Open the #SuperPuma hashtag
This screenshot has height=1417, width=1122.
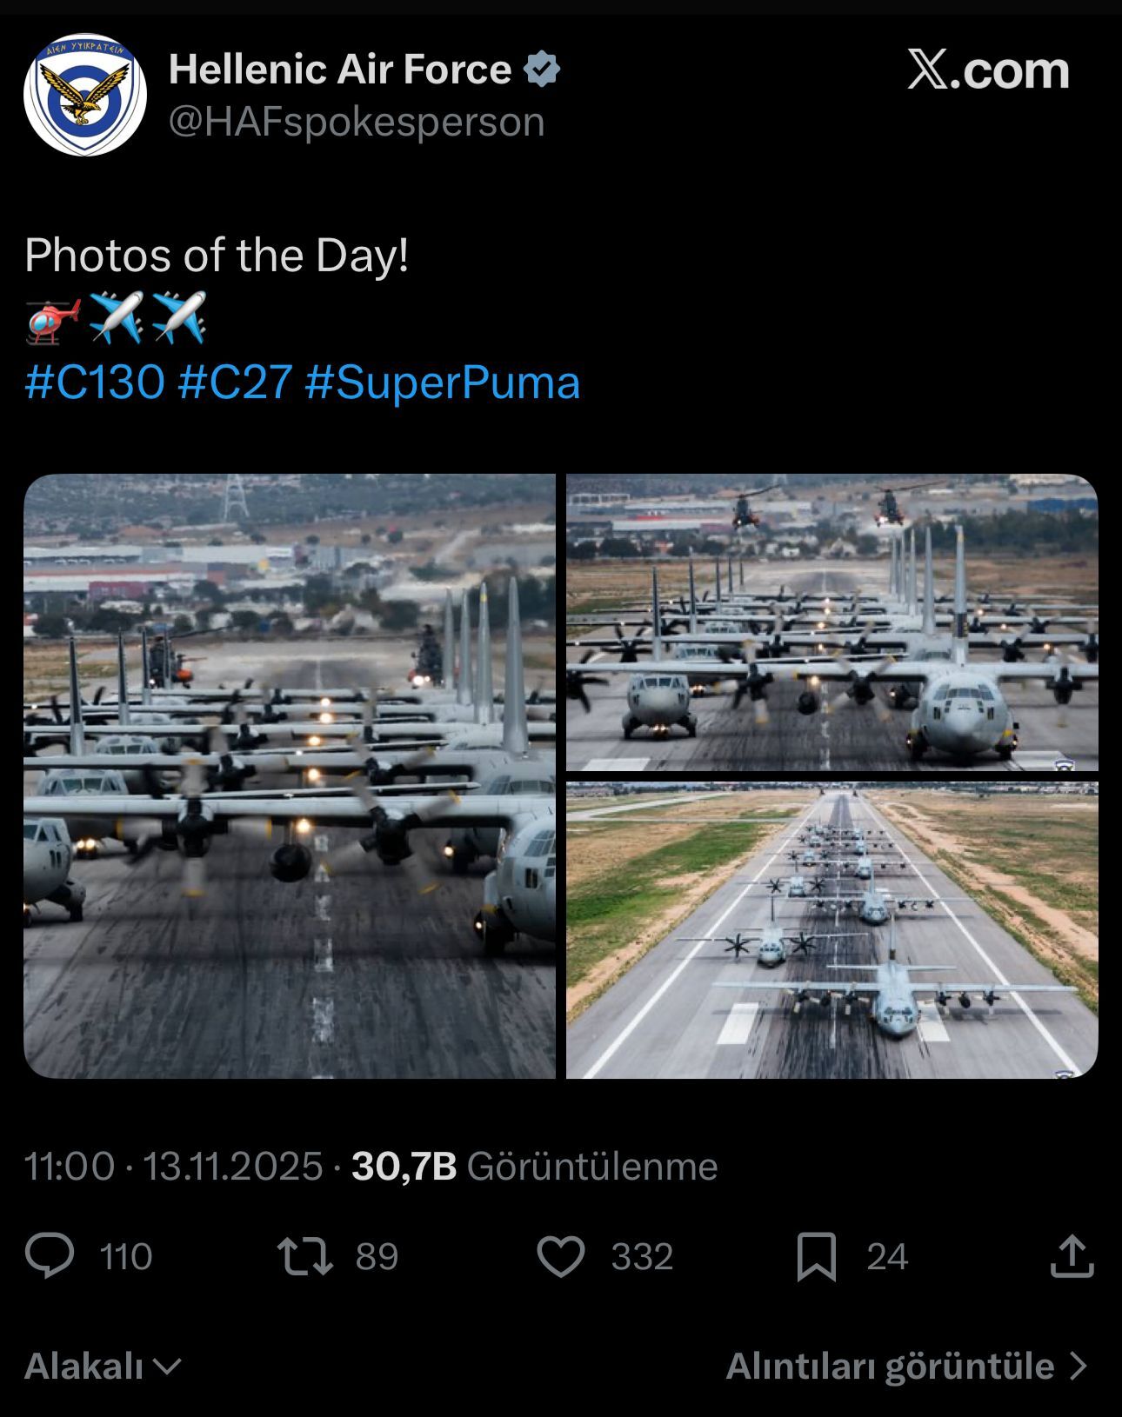(x=443, y=383)
